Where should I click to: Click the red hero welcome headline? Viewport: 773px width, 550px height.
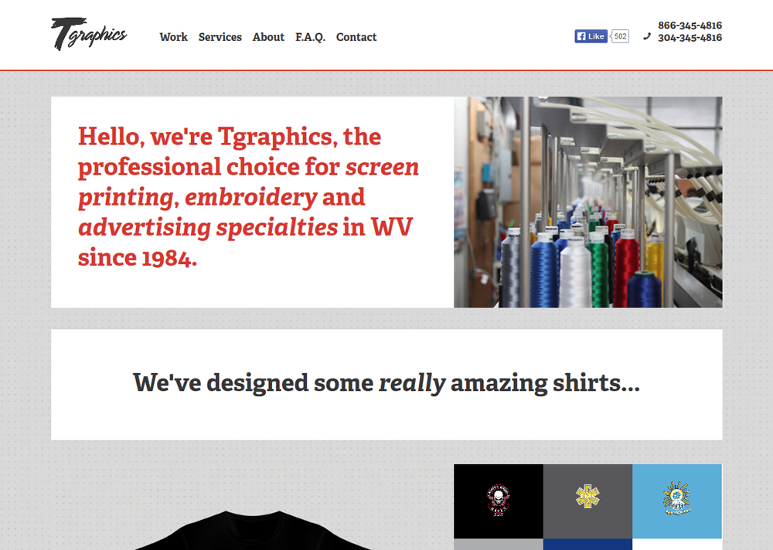pos(248,197)
